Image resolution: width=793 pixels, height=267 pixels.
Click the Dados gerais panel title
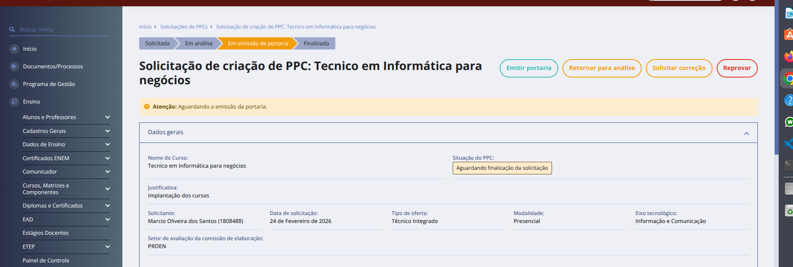(x=166, y=132)
